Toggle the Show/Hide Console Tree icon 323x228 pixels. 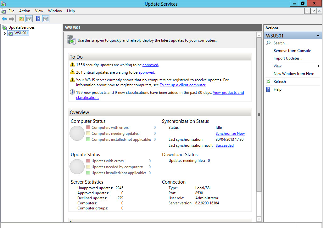29,19
